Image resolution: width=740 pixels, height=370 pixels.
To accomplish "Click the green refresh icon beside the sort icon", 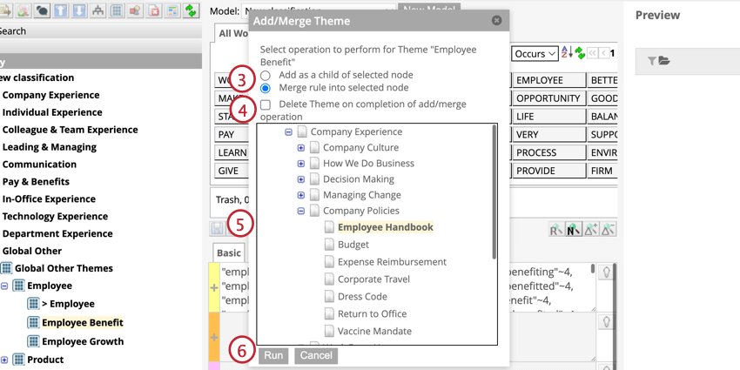I will 580,53.
